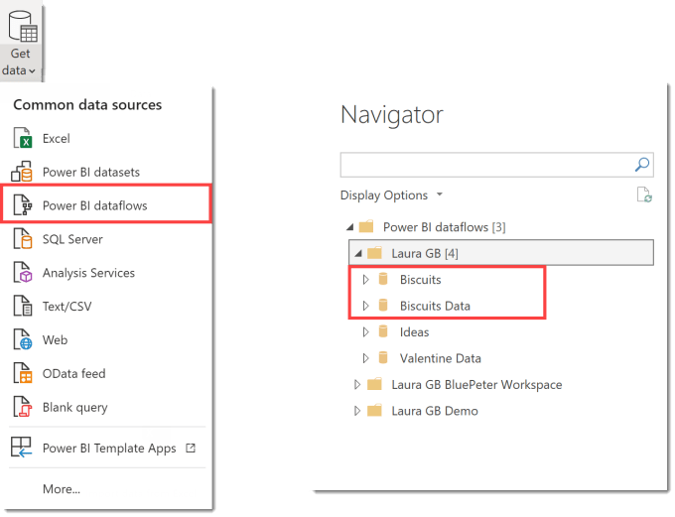This screenshot has height=517, width=675.
Task: Select the Laura GB [4] tree row
Action: click(501, 253)
